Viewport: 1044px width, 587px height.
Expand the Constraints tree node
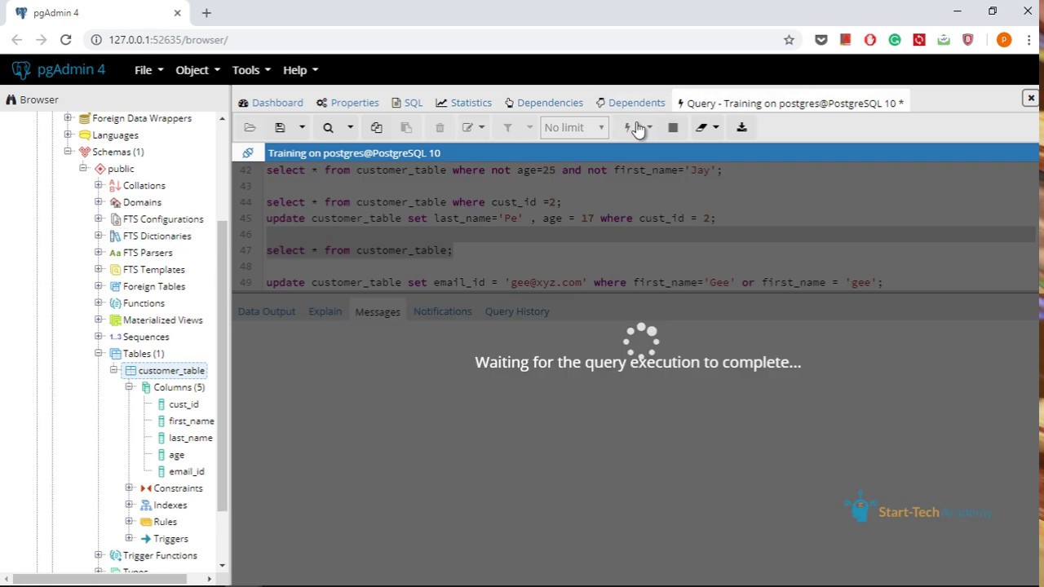point(129,488)
